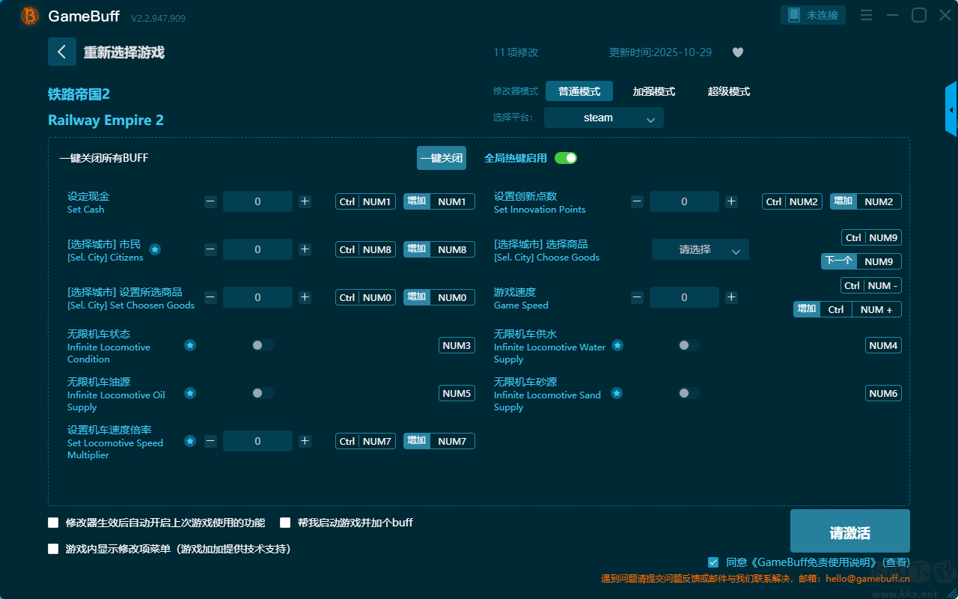The image size is (958, 599).
Task: Click the phone not-connected icon
Action: pyautogui.click(x=794, y=15)
